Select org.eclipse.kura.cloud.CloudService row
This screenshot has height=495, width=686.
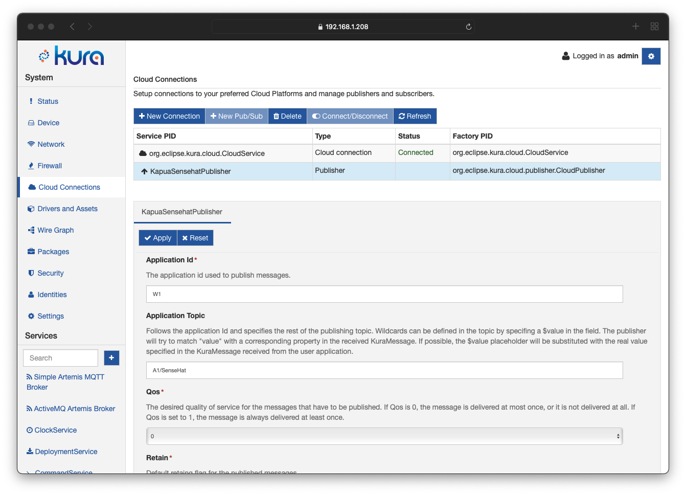click(397, 153)
